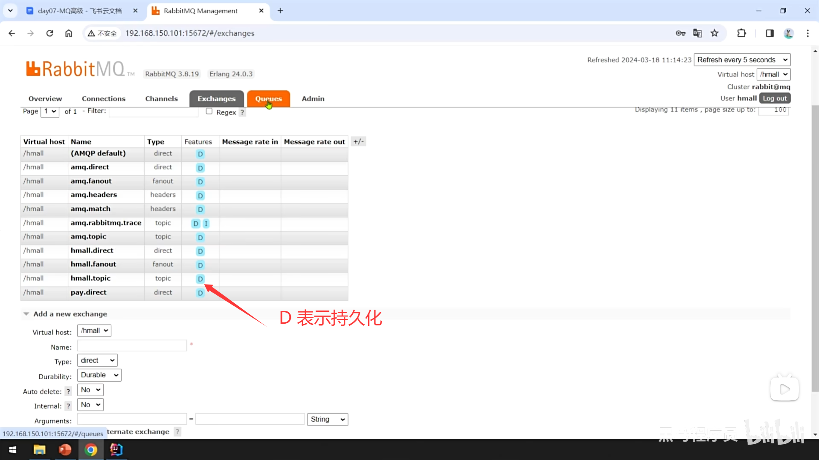Image resolution: width=819 pixels, height=460 pixels.
Task: Open the exchange Type dropdown
Action: (97, 360)
